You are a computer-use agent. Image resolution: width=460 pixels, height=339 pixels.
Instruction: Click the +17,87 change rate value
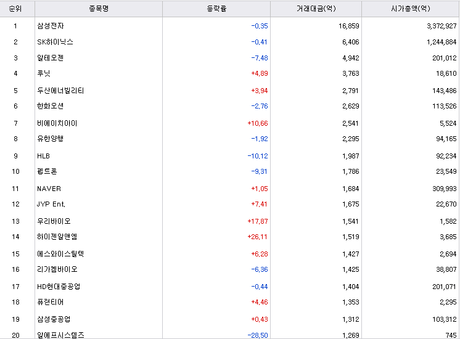point(258,221)
